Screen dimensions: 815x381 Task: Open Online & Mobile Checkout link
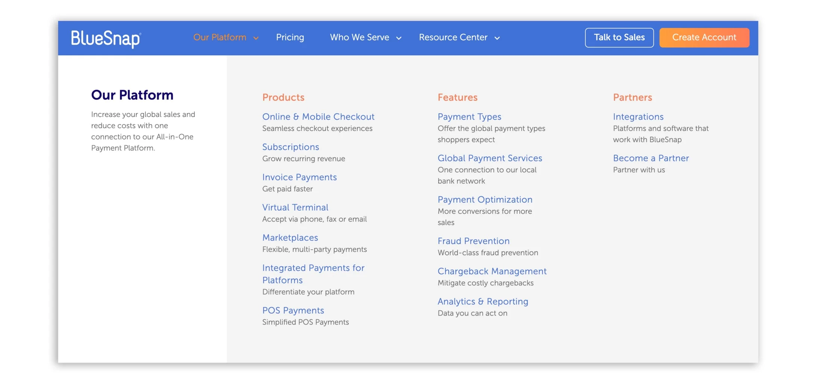pos(318,117)
